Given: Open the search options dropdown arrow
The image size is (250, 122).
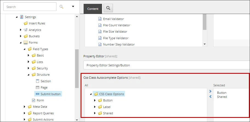Looking at the screenshot, I should tap(73, 7).
